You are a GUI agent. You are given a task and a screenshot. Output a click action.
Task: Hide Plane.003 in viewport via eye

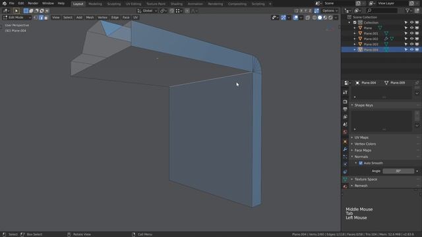pyautogui.click(x=411, y=44)
